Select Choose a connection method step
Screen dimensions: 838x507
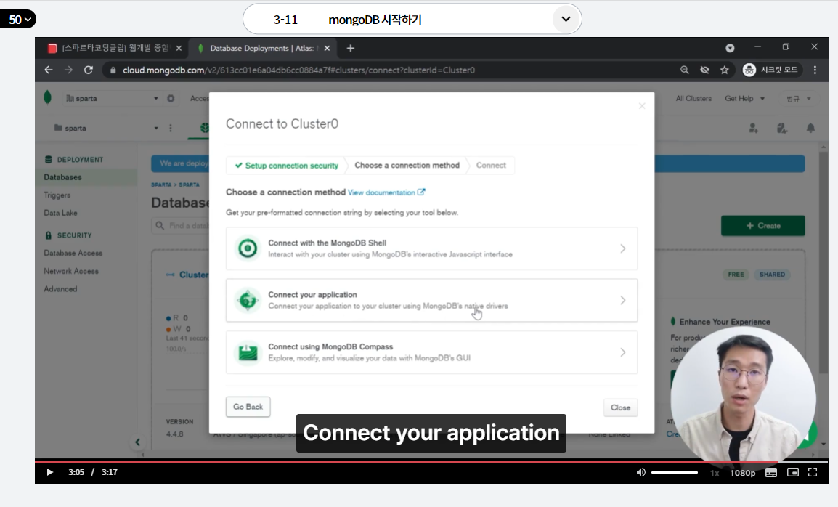[407, 166]
